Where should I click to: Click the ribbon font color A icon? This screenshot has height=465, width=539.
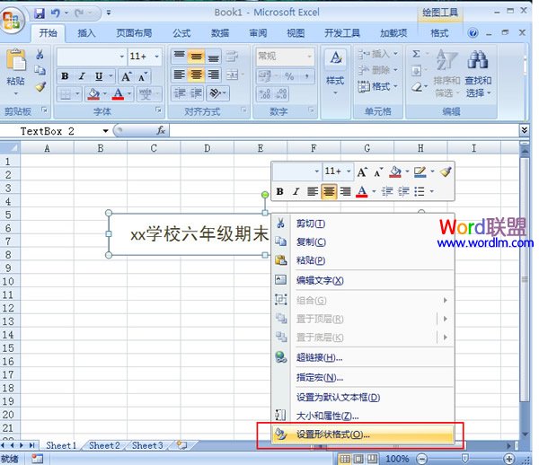[x=118, y=93]
